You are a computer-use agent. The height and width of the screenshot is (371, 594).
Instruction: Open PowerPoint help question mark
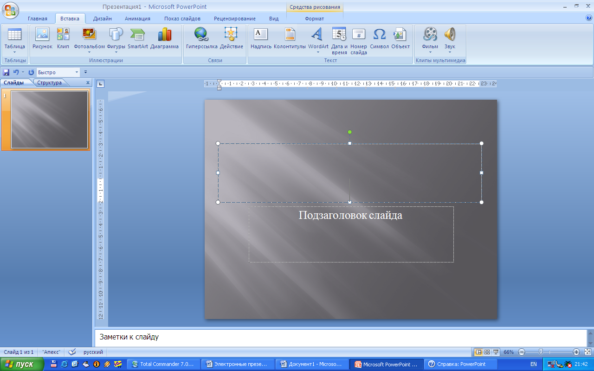[589, 18]
